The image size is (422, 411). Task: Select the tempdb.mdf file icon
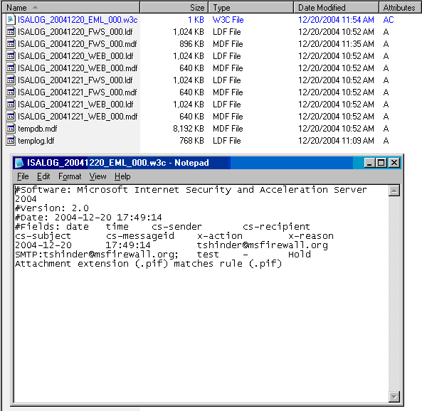11,129
